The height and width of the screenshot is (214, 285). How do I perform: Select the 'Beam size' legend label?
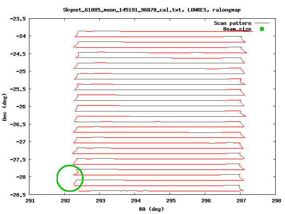pos(237,29)
